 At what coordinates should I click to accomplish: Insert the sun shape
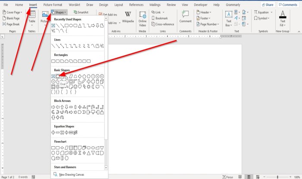[88, 87]
